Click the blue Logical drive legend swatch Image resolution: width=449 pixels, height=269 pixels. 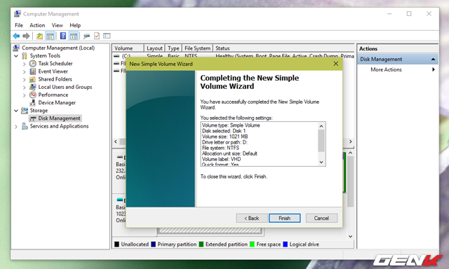click(286, 244)
